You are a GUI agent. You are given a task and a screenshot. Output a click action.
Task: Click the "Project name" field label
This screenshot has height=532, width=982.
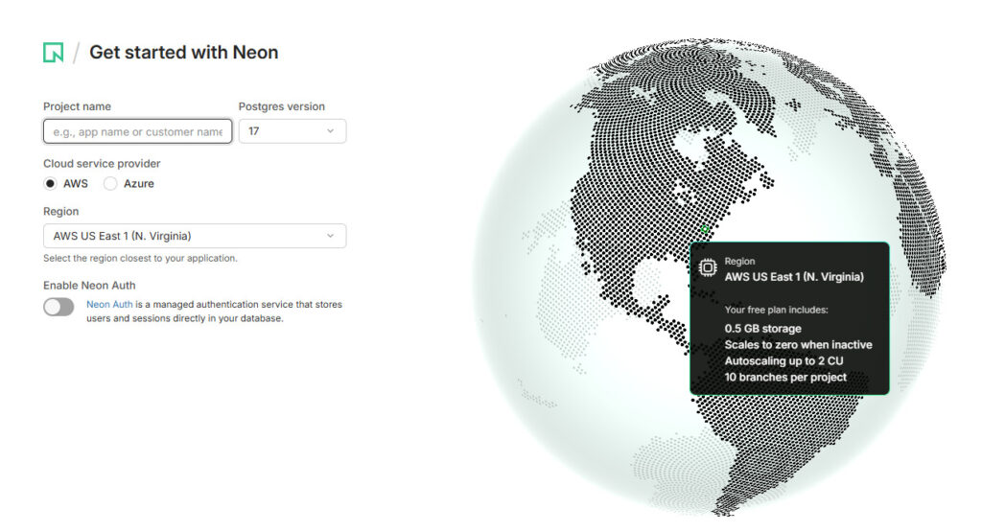tap(77, 106)
